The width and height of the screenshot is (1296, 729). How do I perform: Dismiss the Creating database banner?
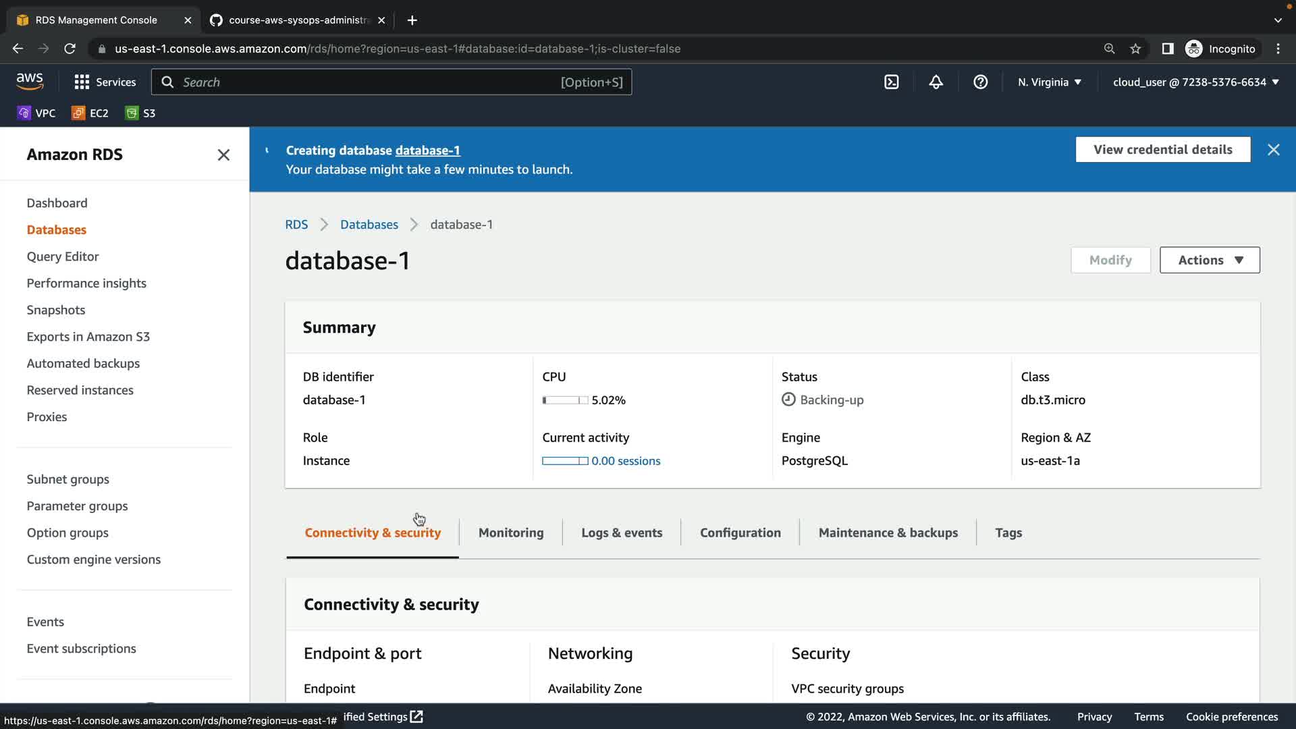pos(1273,150)
